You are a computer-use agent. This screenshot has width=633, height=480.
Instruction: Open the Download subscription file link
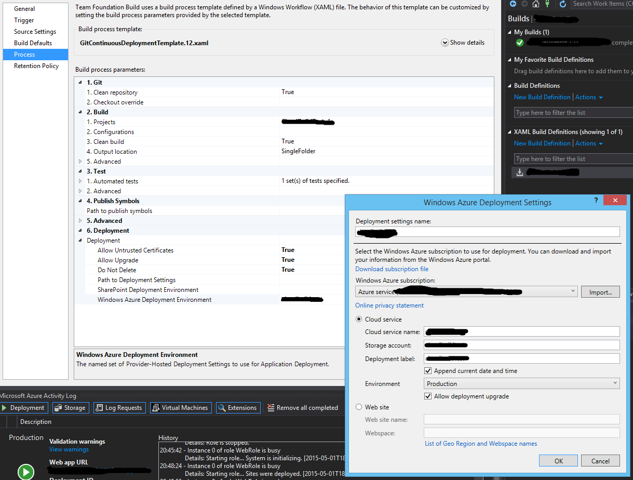[392, 269]
